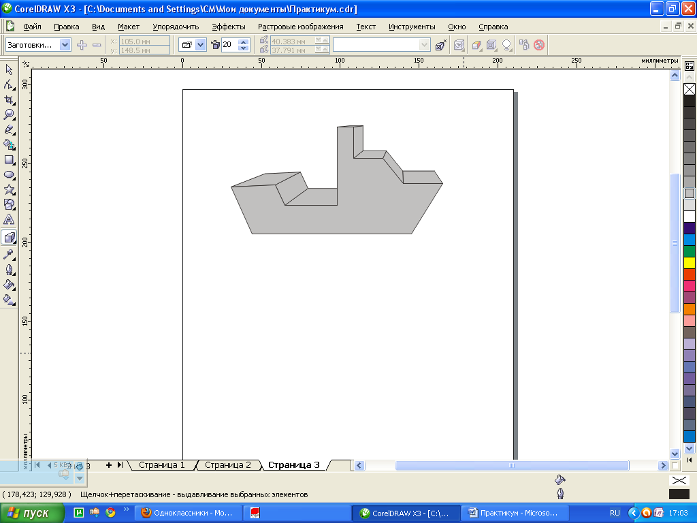Select the Interactive Fill tool
The width and height of the screenshot is (697, 523).
tap(9, 300)
